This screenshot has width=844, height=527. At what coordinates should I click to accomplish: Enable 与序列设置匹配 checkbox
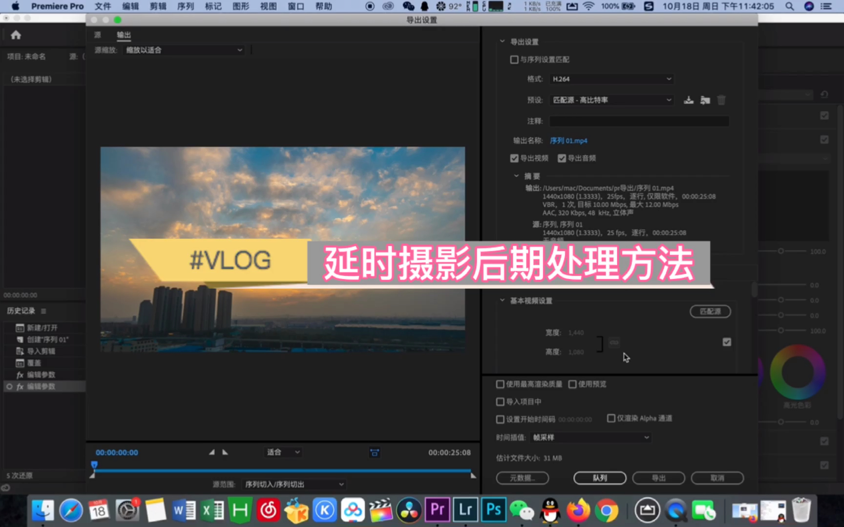click(514, 60)
